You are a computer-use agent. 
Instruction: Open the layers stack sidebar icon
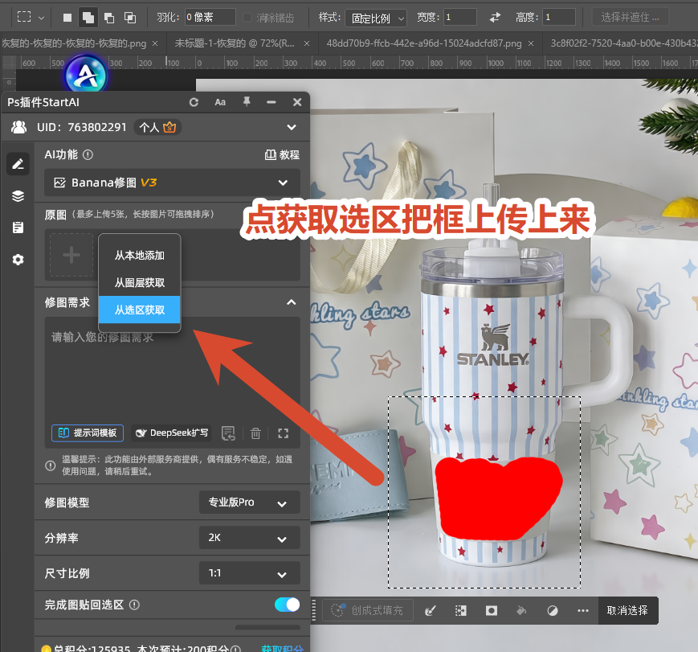pos(18,195)
